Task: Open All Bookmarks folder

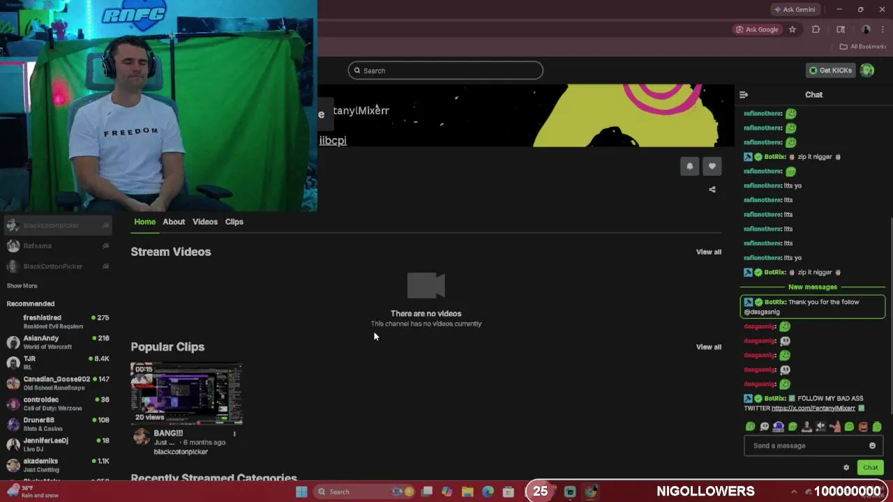Action: (863, 47)
